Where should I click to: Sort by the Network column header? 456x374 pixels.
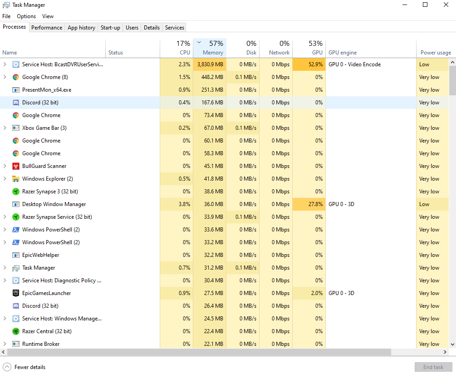[x=276, y=48]
